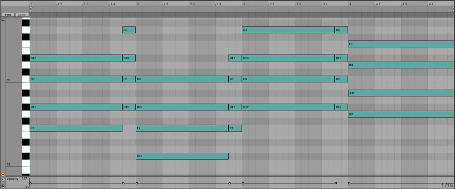Click the C#2 black piano key
Viewport: 455px width, 189px height.
click(x=26, y=156)
